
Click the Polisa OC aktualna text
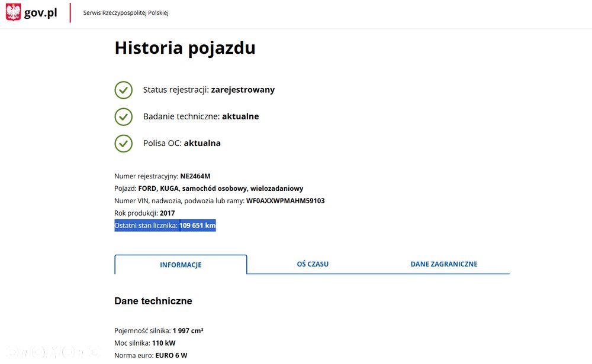pos(182,143)
